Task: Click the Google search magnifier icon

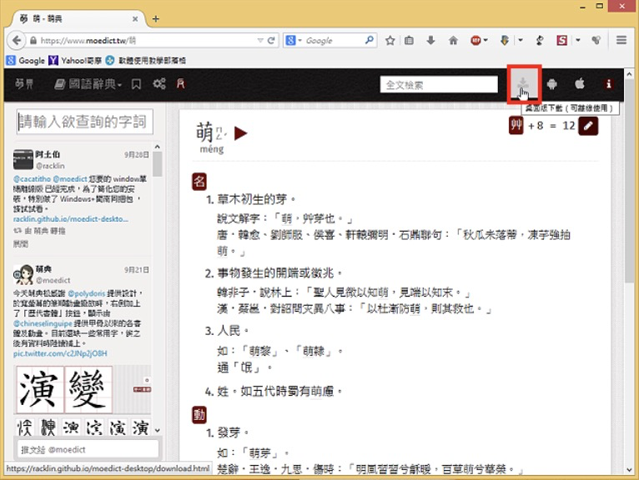Action: click(370, 40)
